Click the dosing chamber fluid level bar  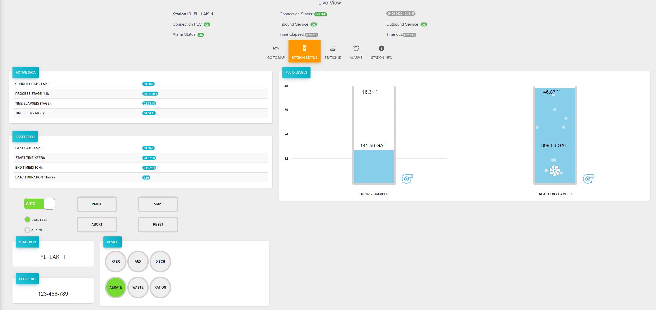374,166
